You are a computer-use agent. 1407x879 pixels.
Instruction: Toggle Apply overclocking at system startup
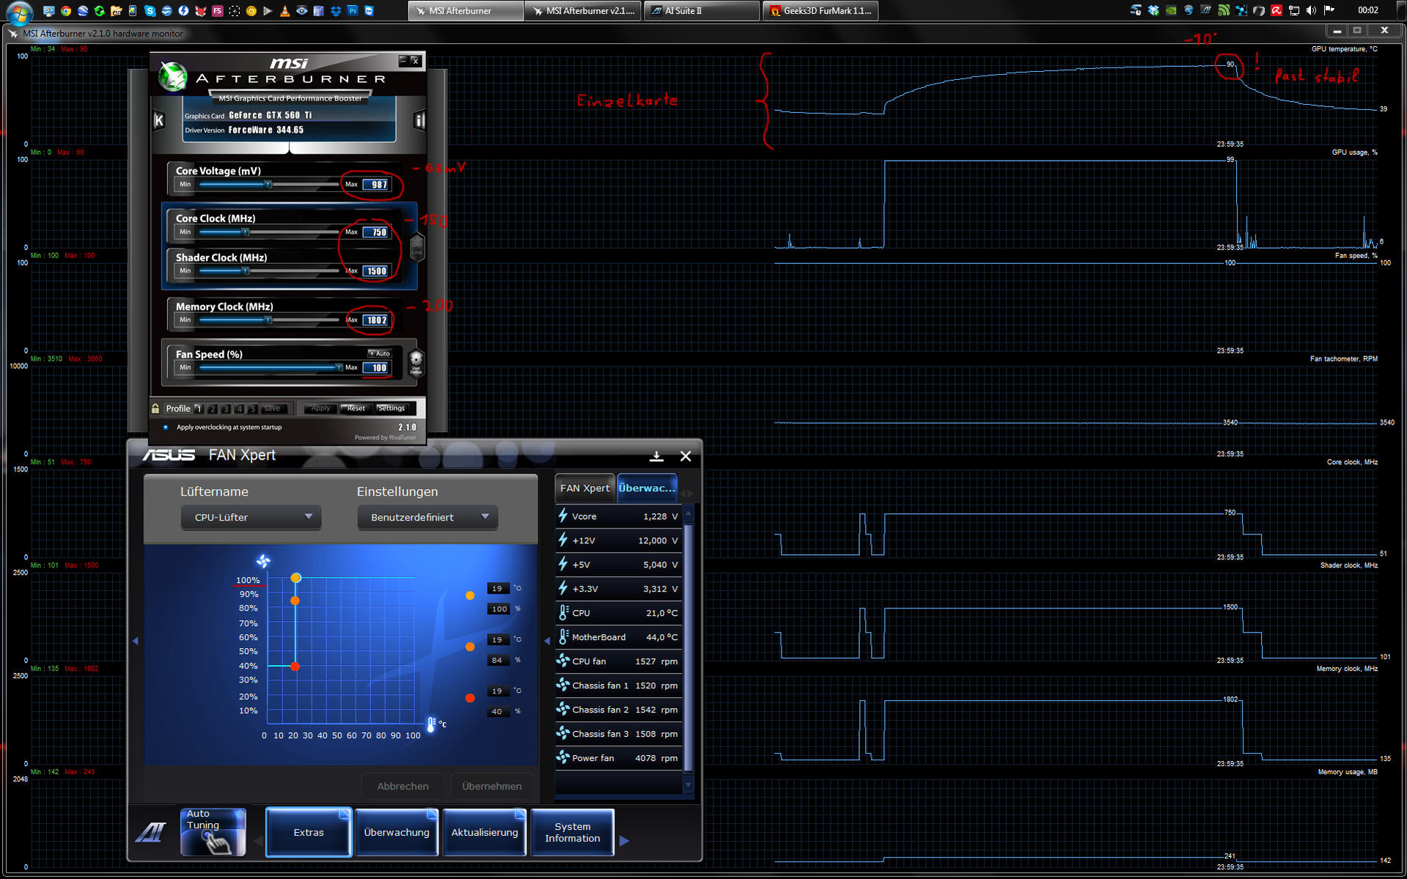166,427
